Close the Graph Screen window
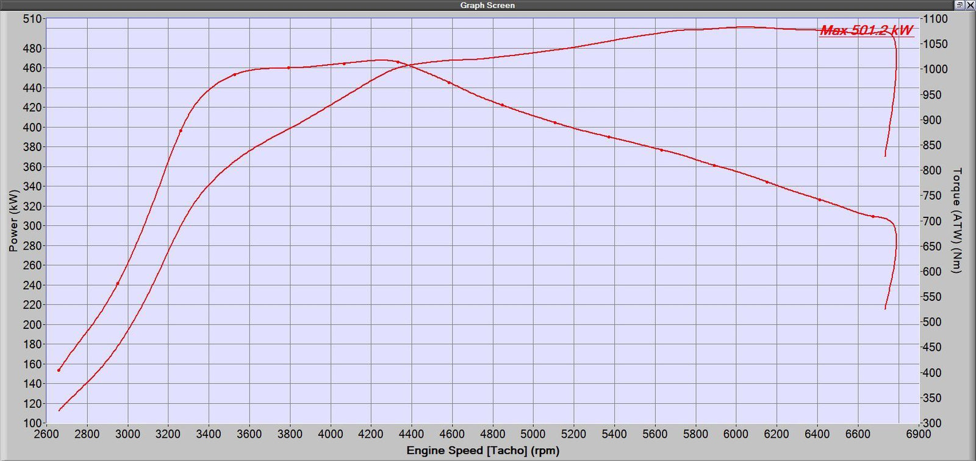This screenshot has width=976, height=461. pos(970,5)
